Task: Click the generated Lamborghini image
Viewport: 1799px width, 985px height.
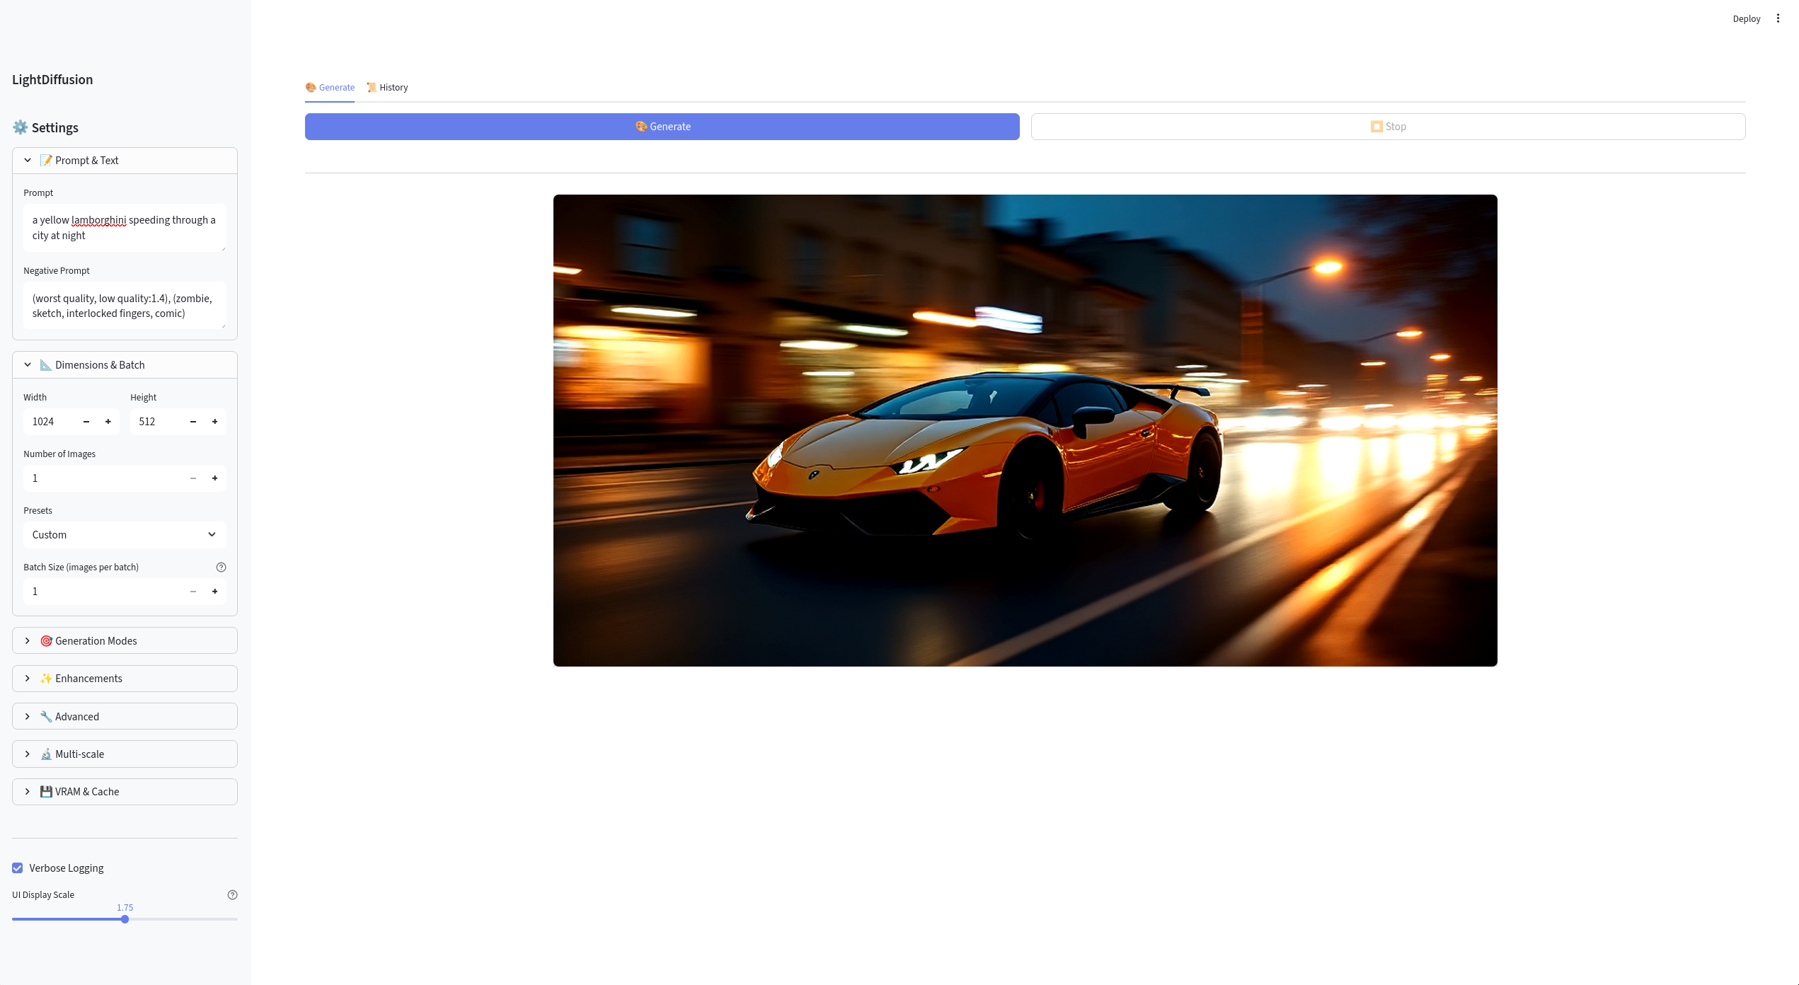Action: pos(1025,430)
